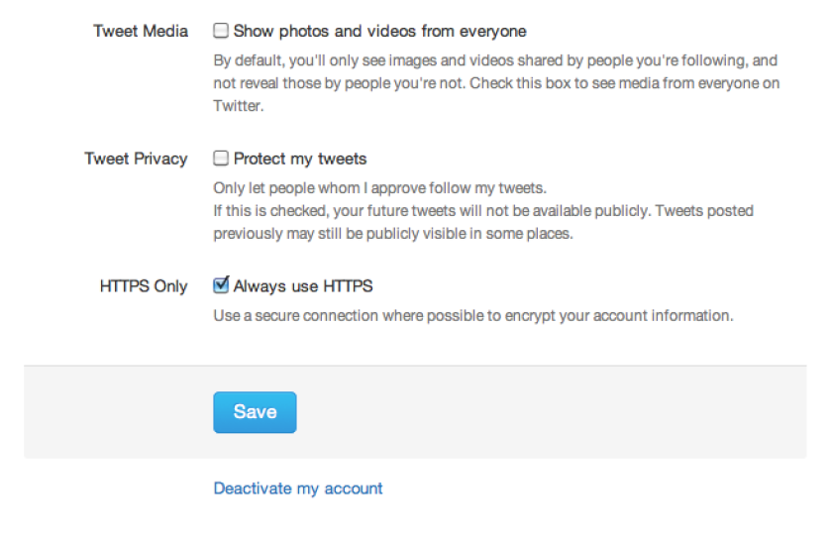Click the Save button
The height and width of the screenshot is (542, 832).
pos(255,412)
